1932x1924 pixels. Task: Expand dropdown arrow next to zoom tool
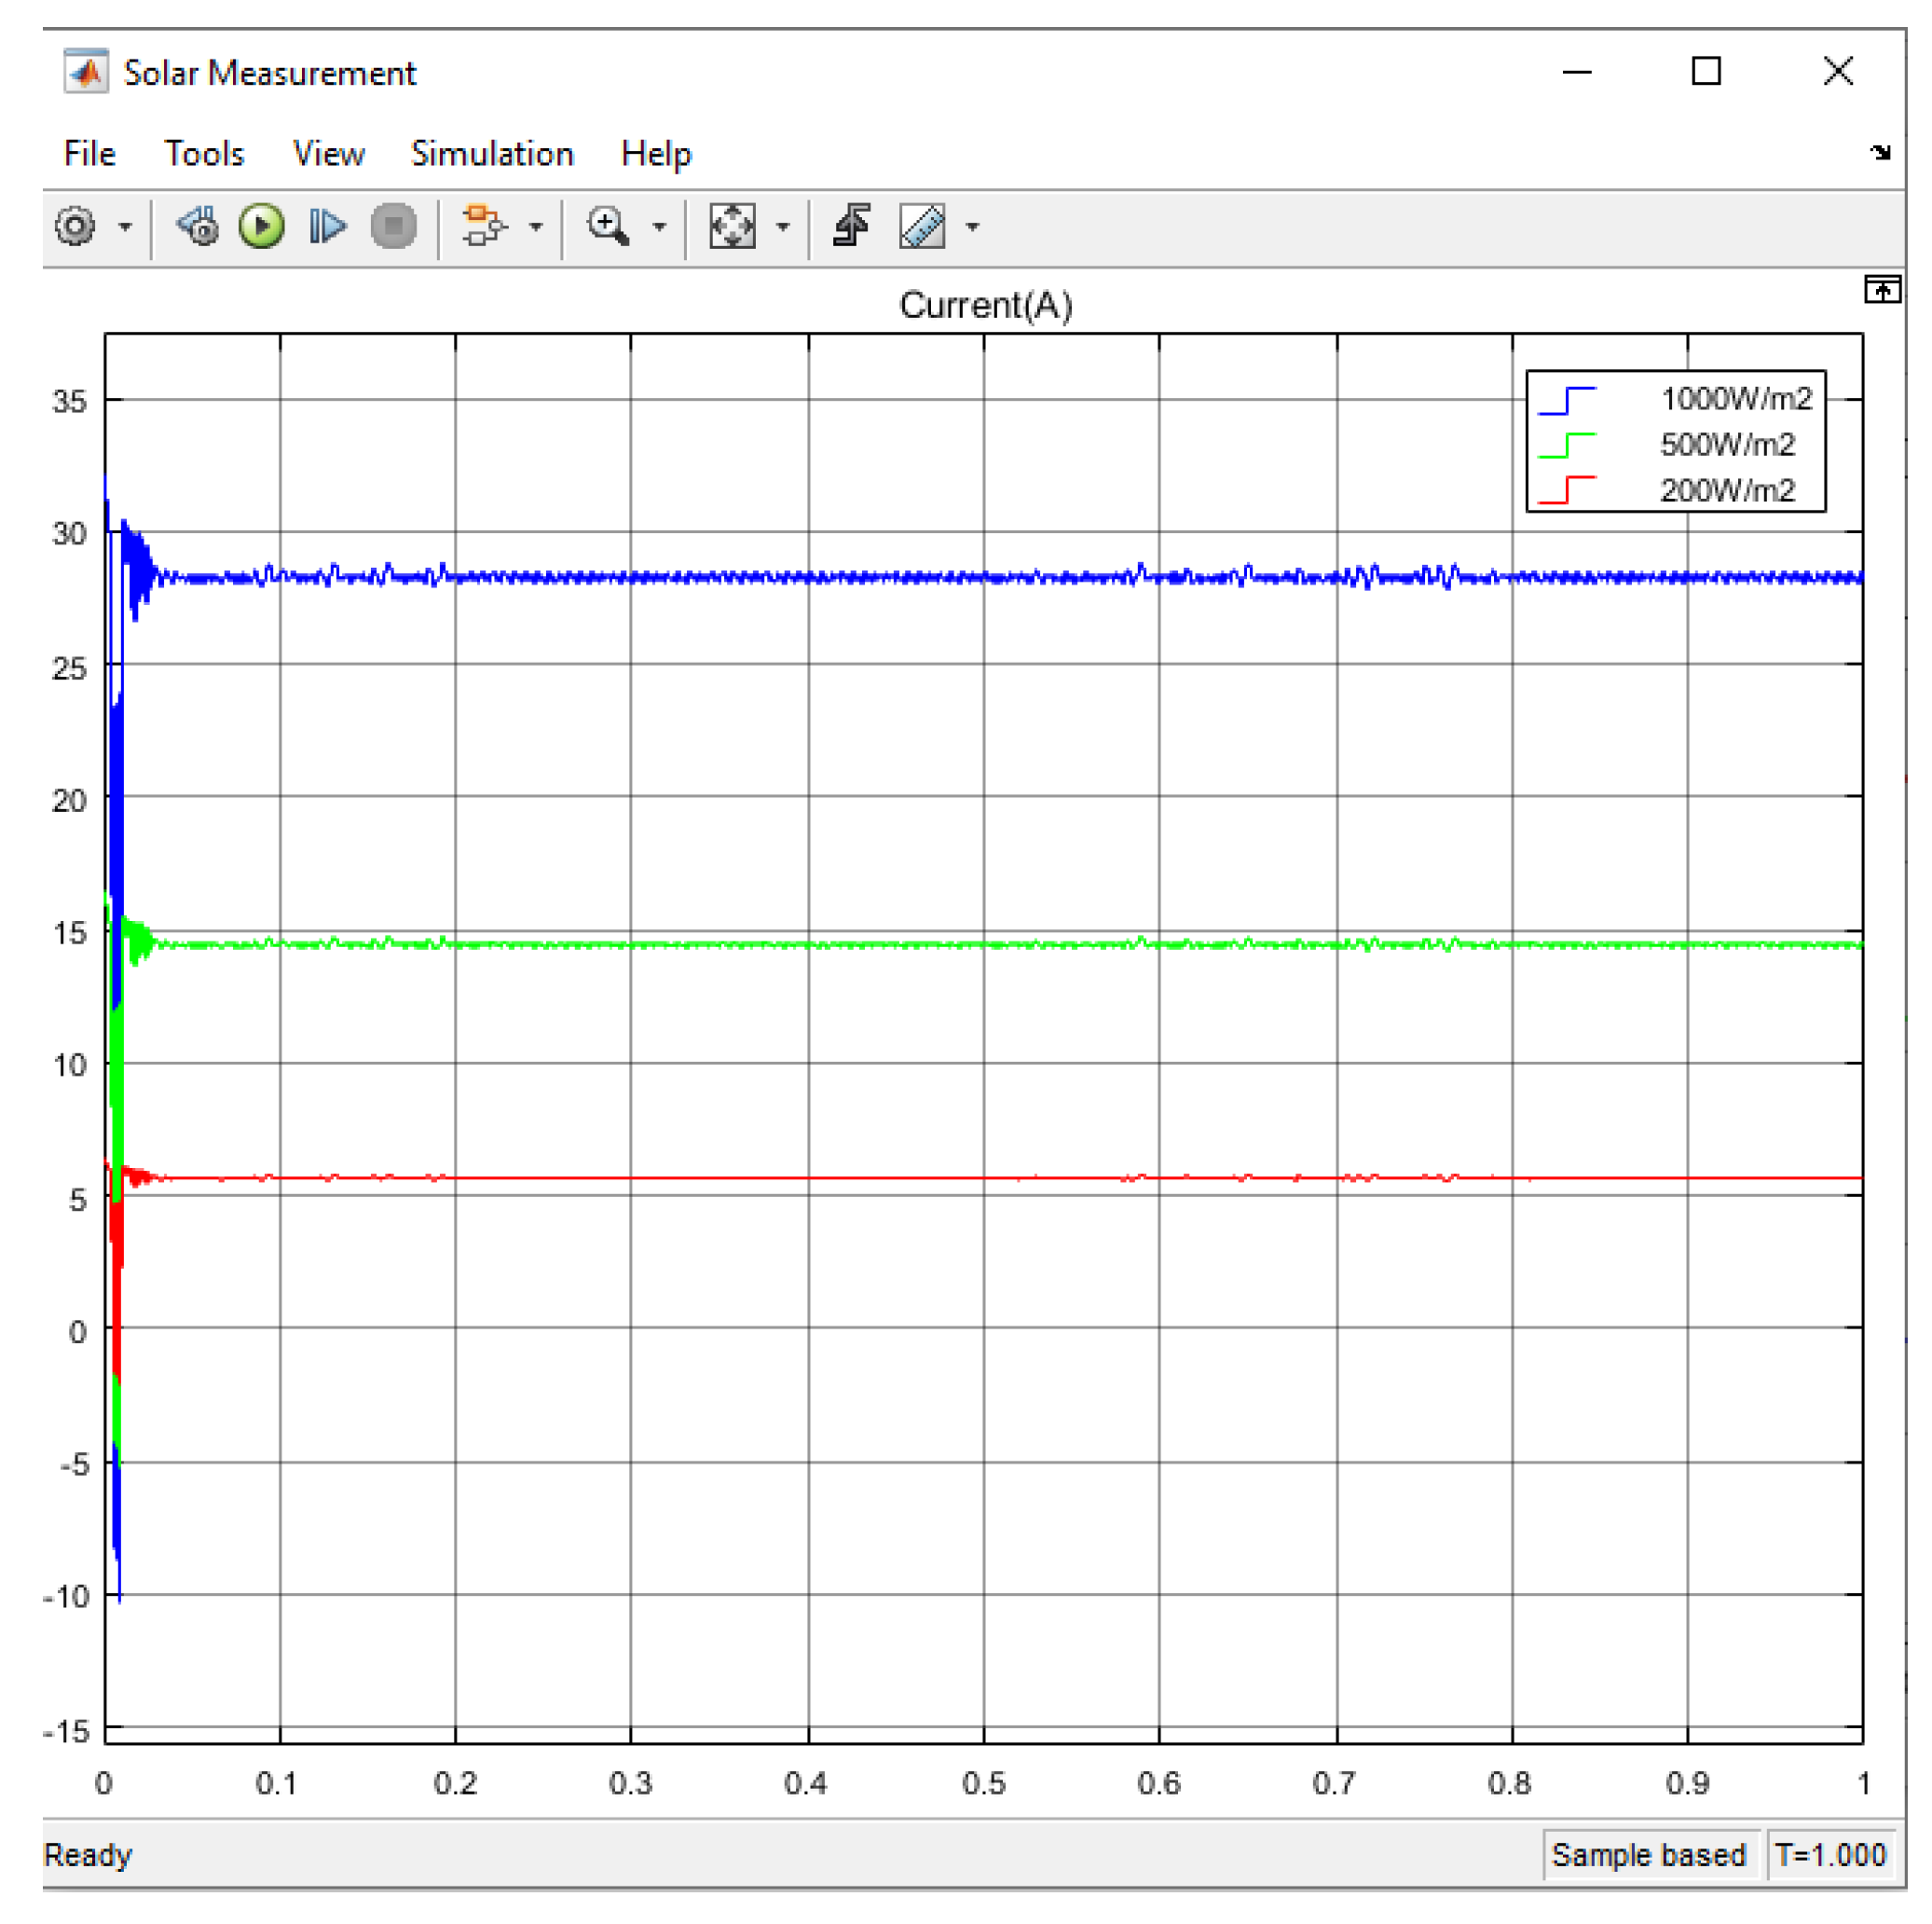pos(660,228)
